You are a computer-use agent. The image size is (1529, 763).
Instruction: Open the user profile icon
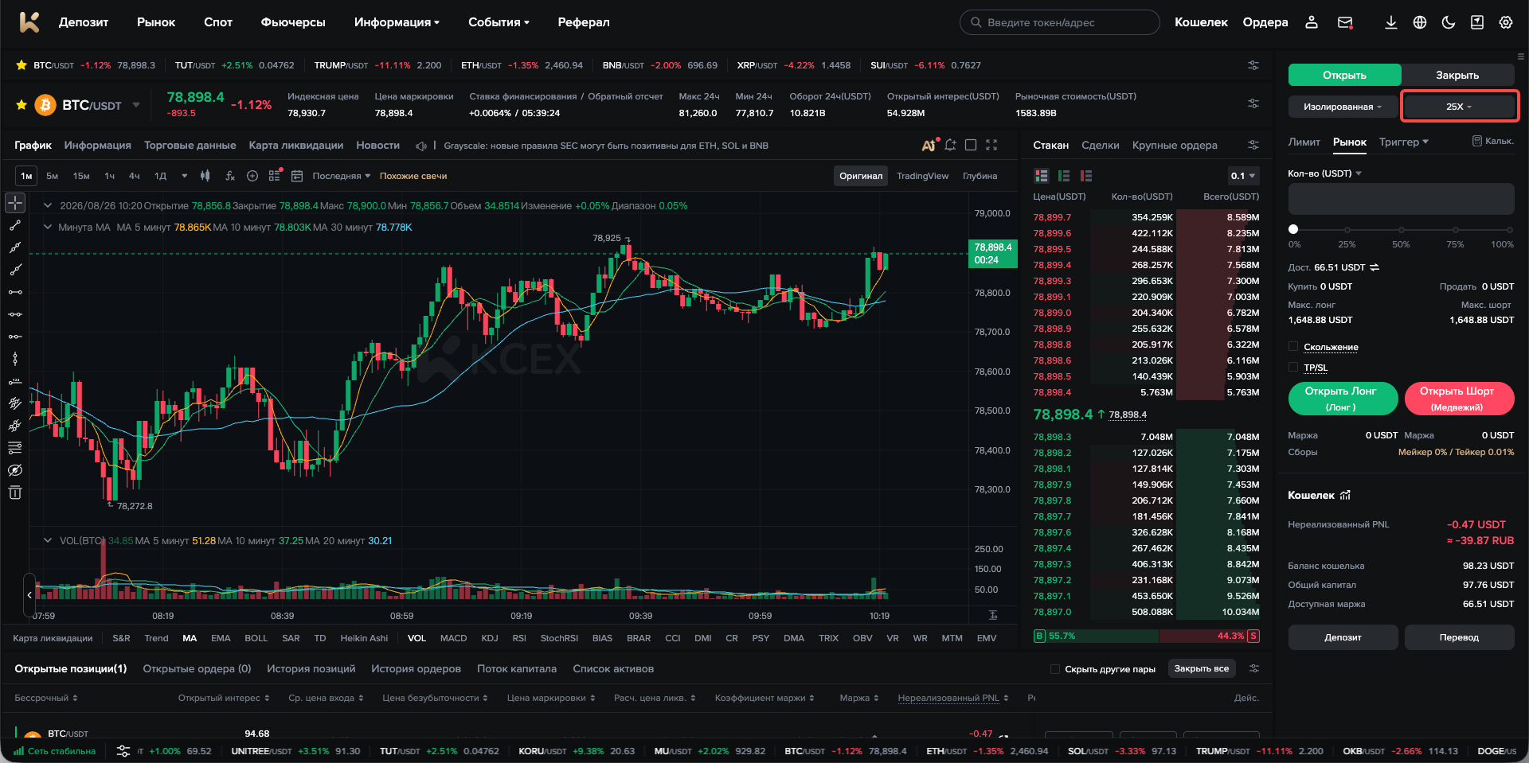1312,22
